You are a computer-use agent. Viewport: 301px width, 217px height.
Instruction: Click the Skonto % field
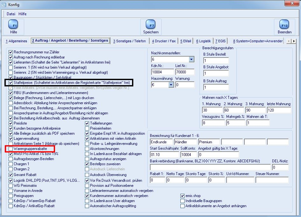(217, 180)
